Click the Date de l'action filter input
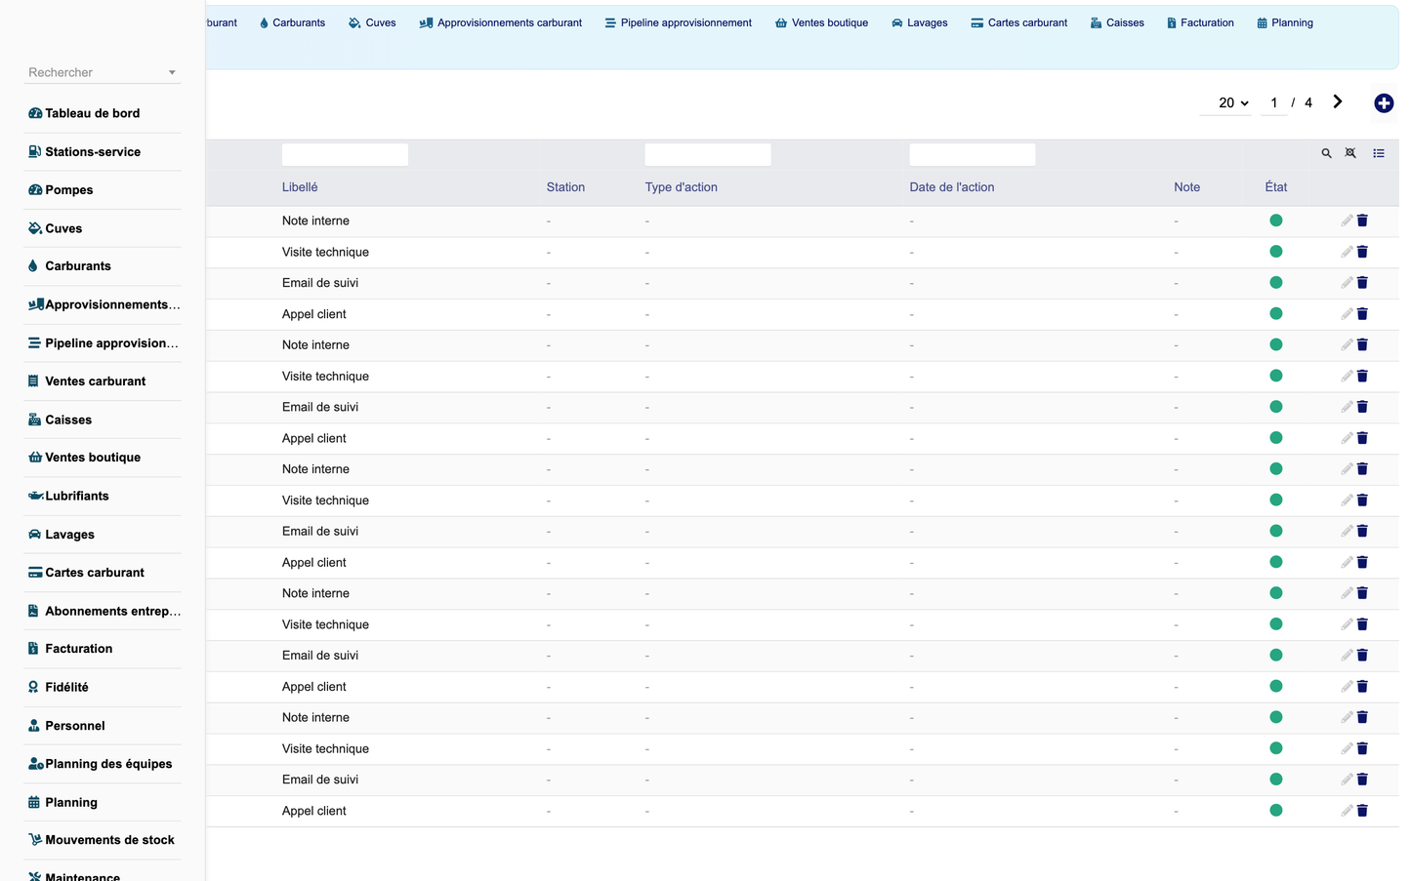The height and width of the screenshot is (881, 1411). (x=972, y=154)
